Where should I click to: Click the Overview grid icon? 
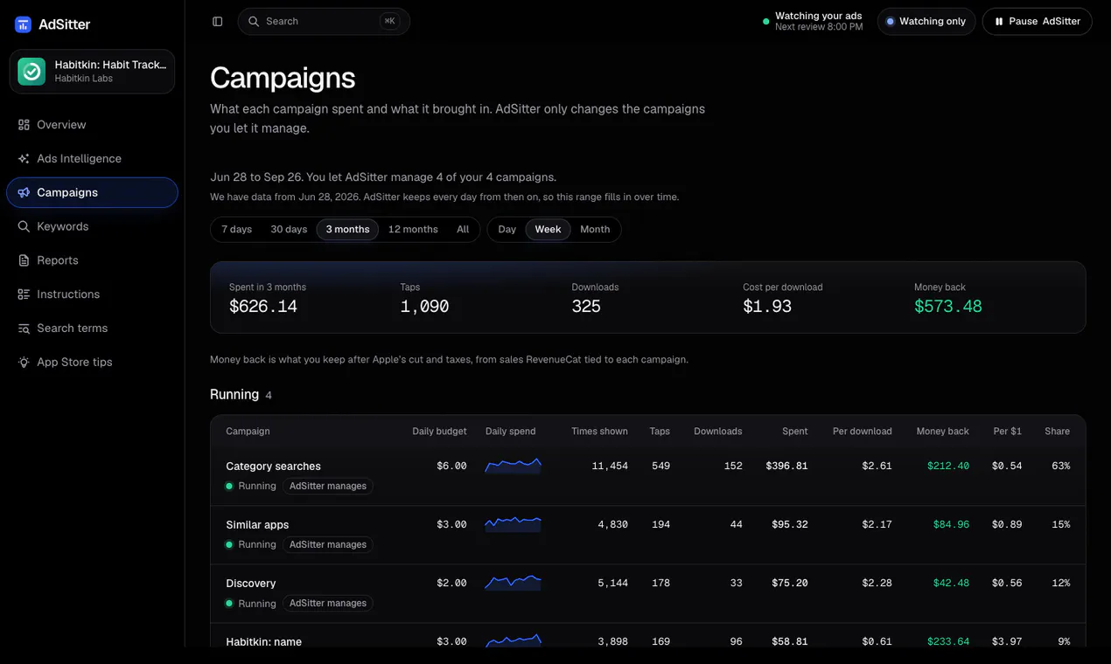(24, 125)
